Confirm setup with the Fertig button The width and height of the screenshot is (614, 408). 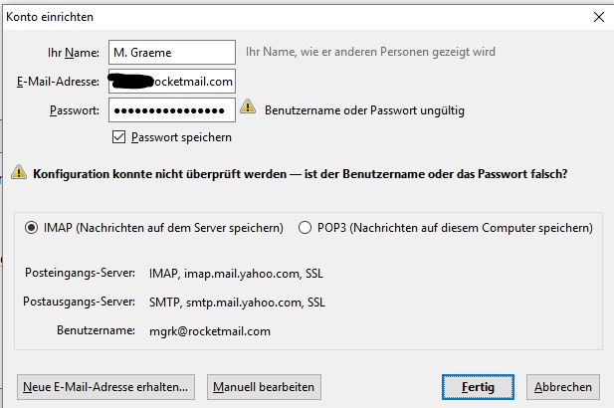[x=478, y=386]
